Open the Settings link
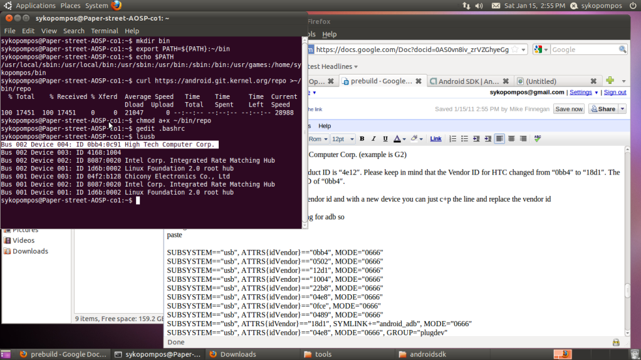Viewport: 641px width, 360px height. (x=580, y=93)
